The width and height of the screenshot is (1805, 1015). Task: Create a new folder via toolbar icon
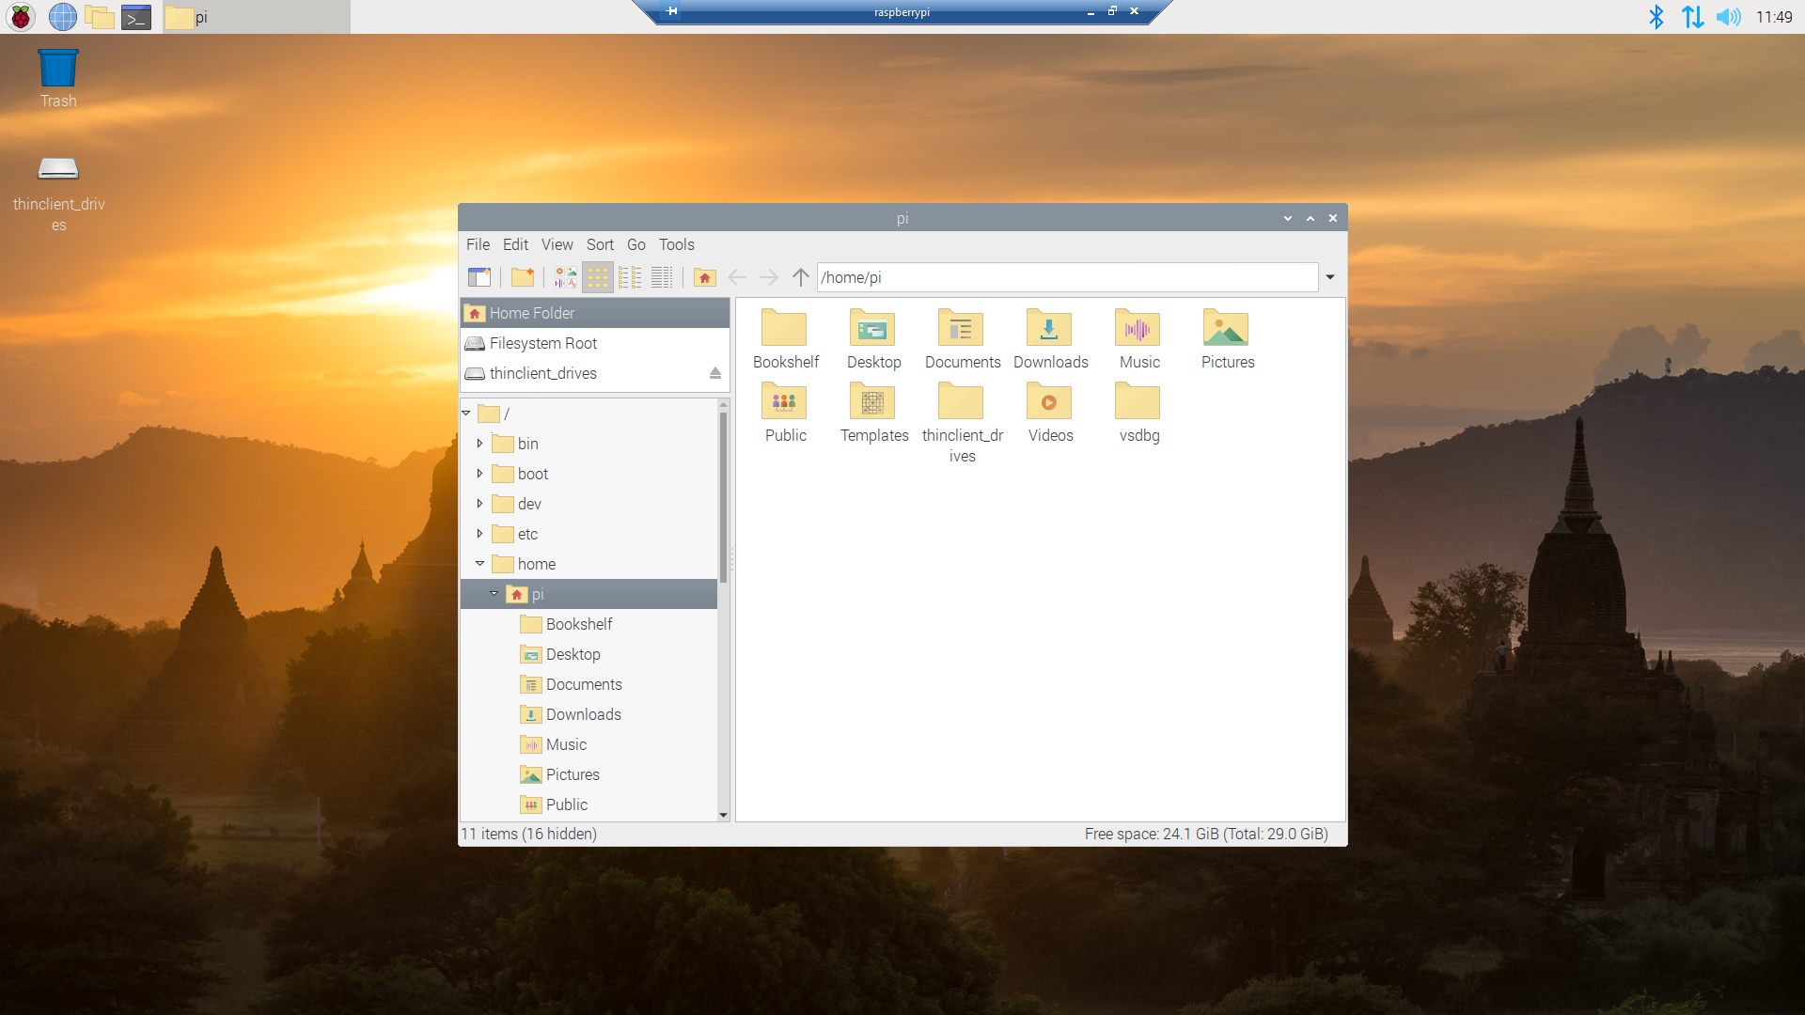523,277
